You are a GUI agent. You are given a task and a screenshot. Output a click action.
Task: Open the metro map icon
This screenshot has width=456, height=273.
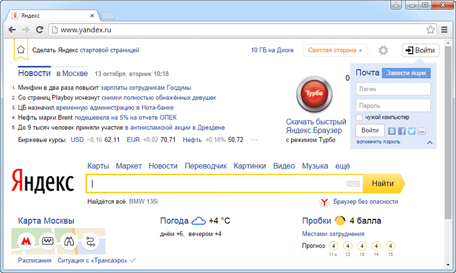point(27,241)
